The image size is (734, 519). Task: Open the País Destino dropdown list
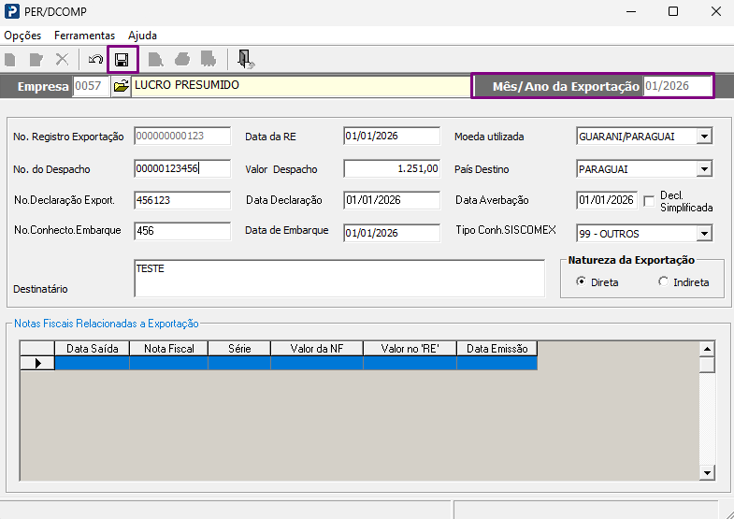tap(703, 169)
